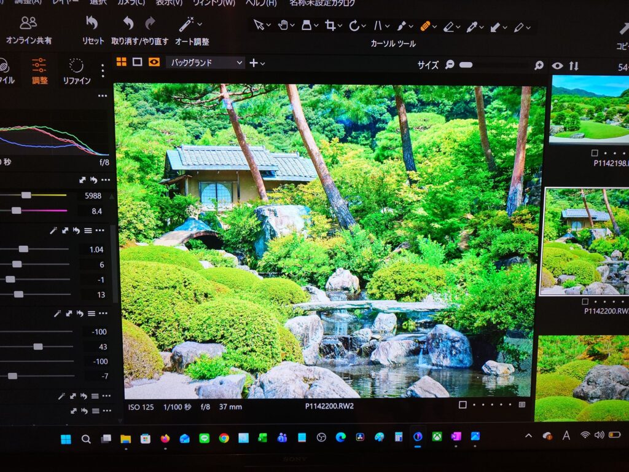Click the viewer size zoom slider handle

466,65
